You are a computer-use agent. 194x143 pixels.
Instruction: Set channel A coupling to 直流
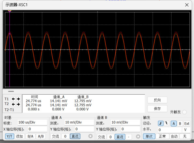75,136
